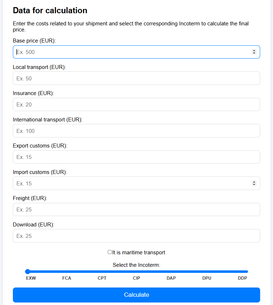Select the DPU Incoterm label

(x=207, y=278)
